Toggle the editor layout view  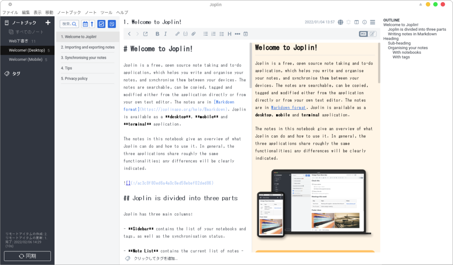pyautogui.click(x=357, y=22)
